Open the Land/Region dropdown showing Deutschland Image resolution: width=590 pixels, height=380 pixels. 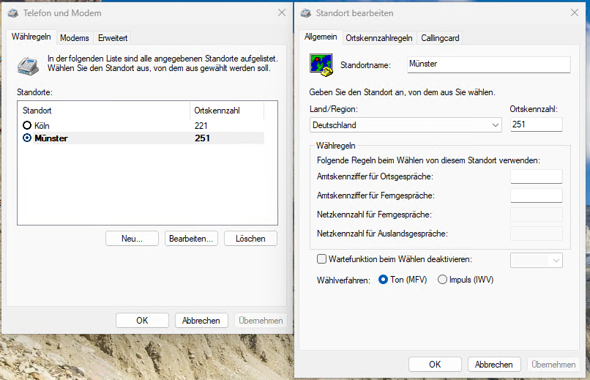point(406,125)
